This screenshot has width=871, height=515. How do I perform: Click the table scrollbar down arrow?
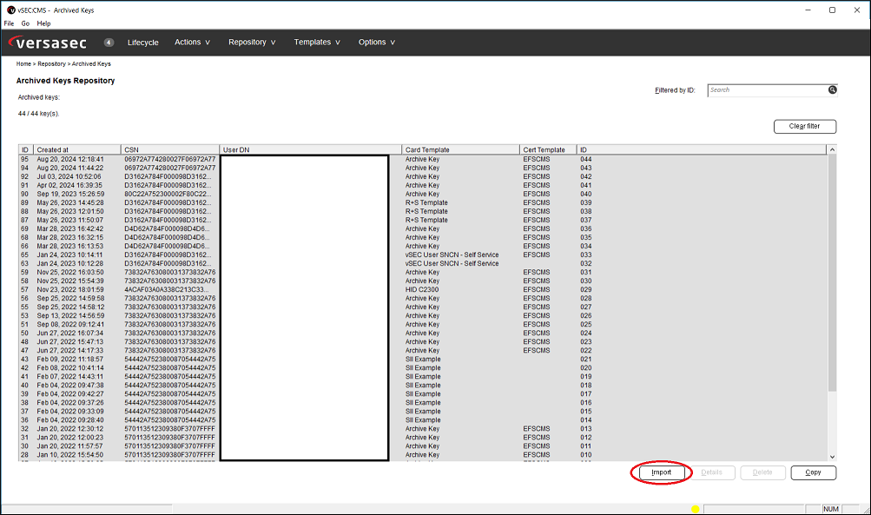point(832,457)
